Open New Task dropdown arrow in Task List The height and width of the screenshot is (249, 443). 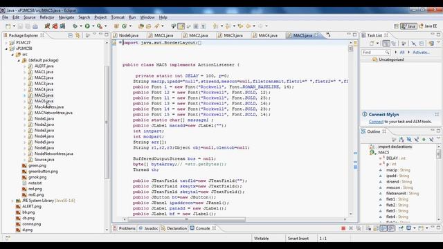377,43
